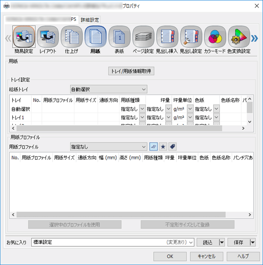Close the properties dialog
263x265 pixels.
coord(257,6)
